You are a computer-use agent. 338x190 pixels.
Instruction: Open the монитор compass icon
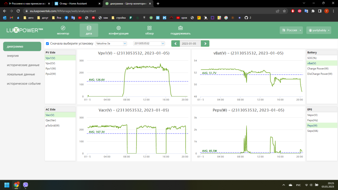(x=63, y=28)
